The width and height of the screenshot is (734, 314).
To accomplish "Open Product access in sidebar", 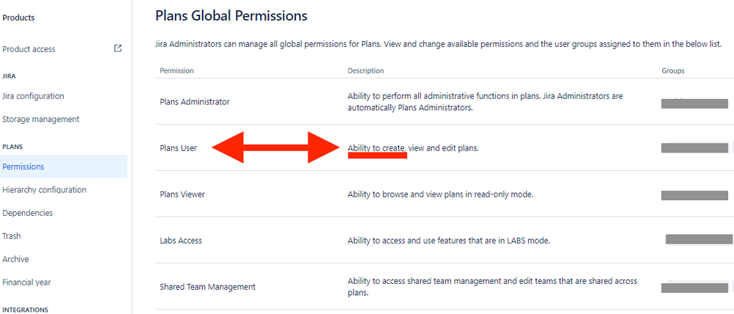I will (x=29, y=49).
